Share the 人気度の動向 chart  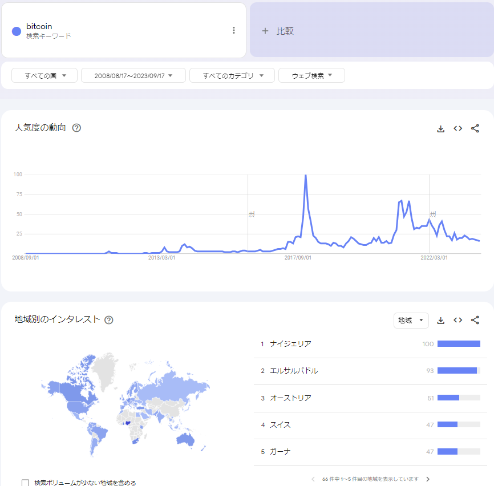(475, 128)
